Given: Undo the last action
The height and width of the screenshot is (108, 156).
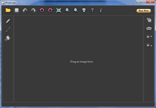Looking at the screenshot, I should [25, 10].
